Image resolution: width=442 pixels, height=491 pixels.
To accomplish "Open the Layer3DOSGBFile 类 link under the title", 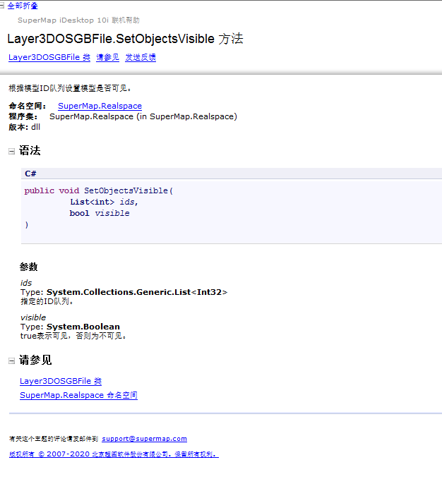I will 49,57.
